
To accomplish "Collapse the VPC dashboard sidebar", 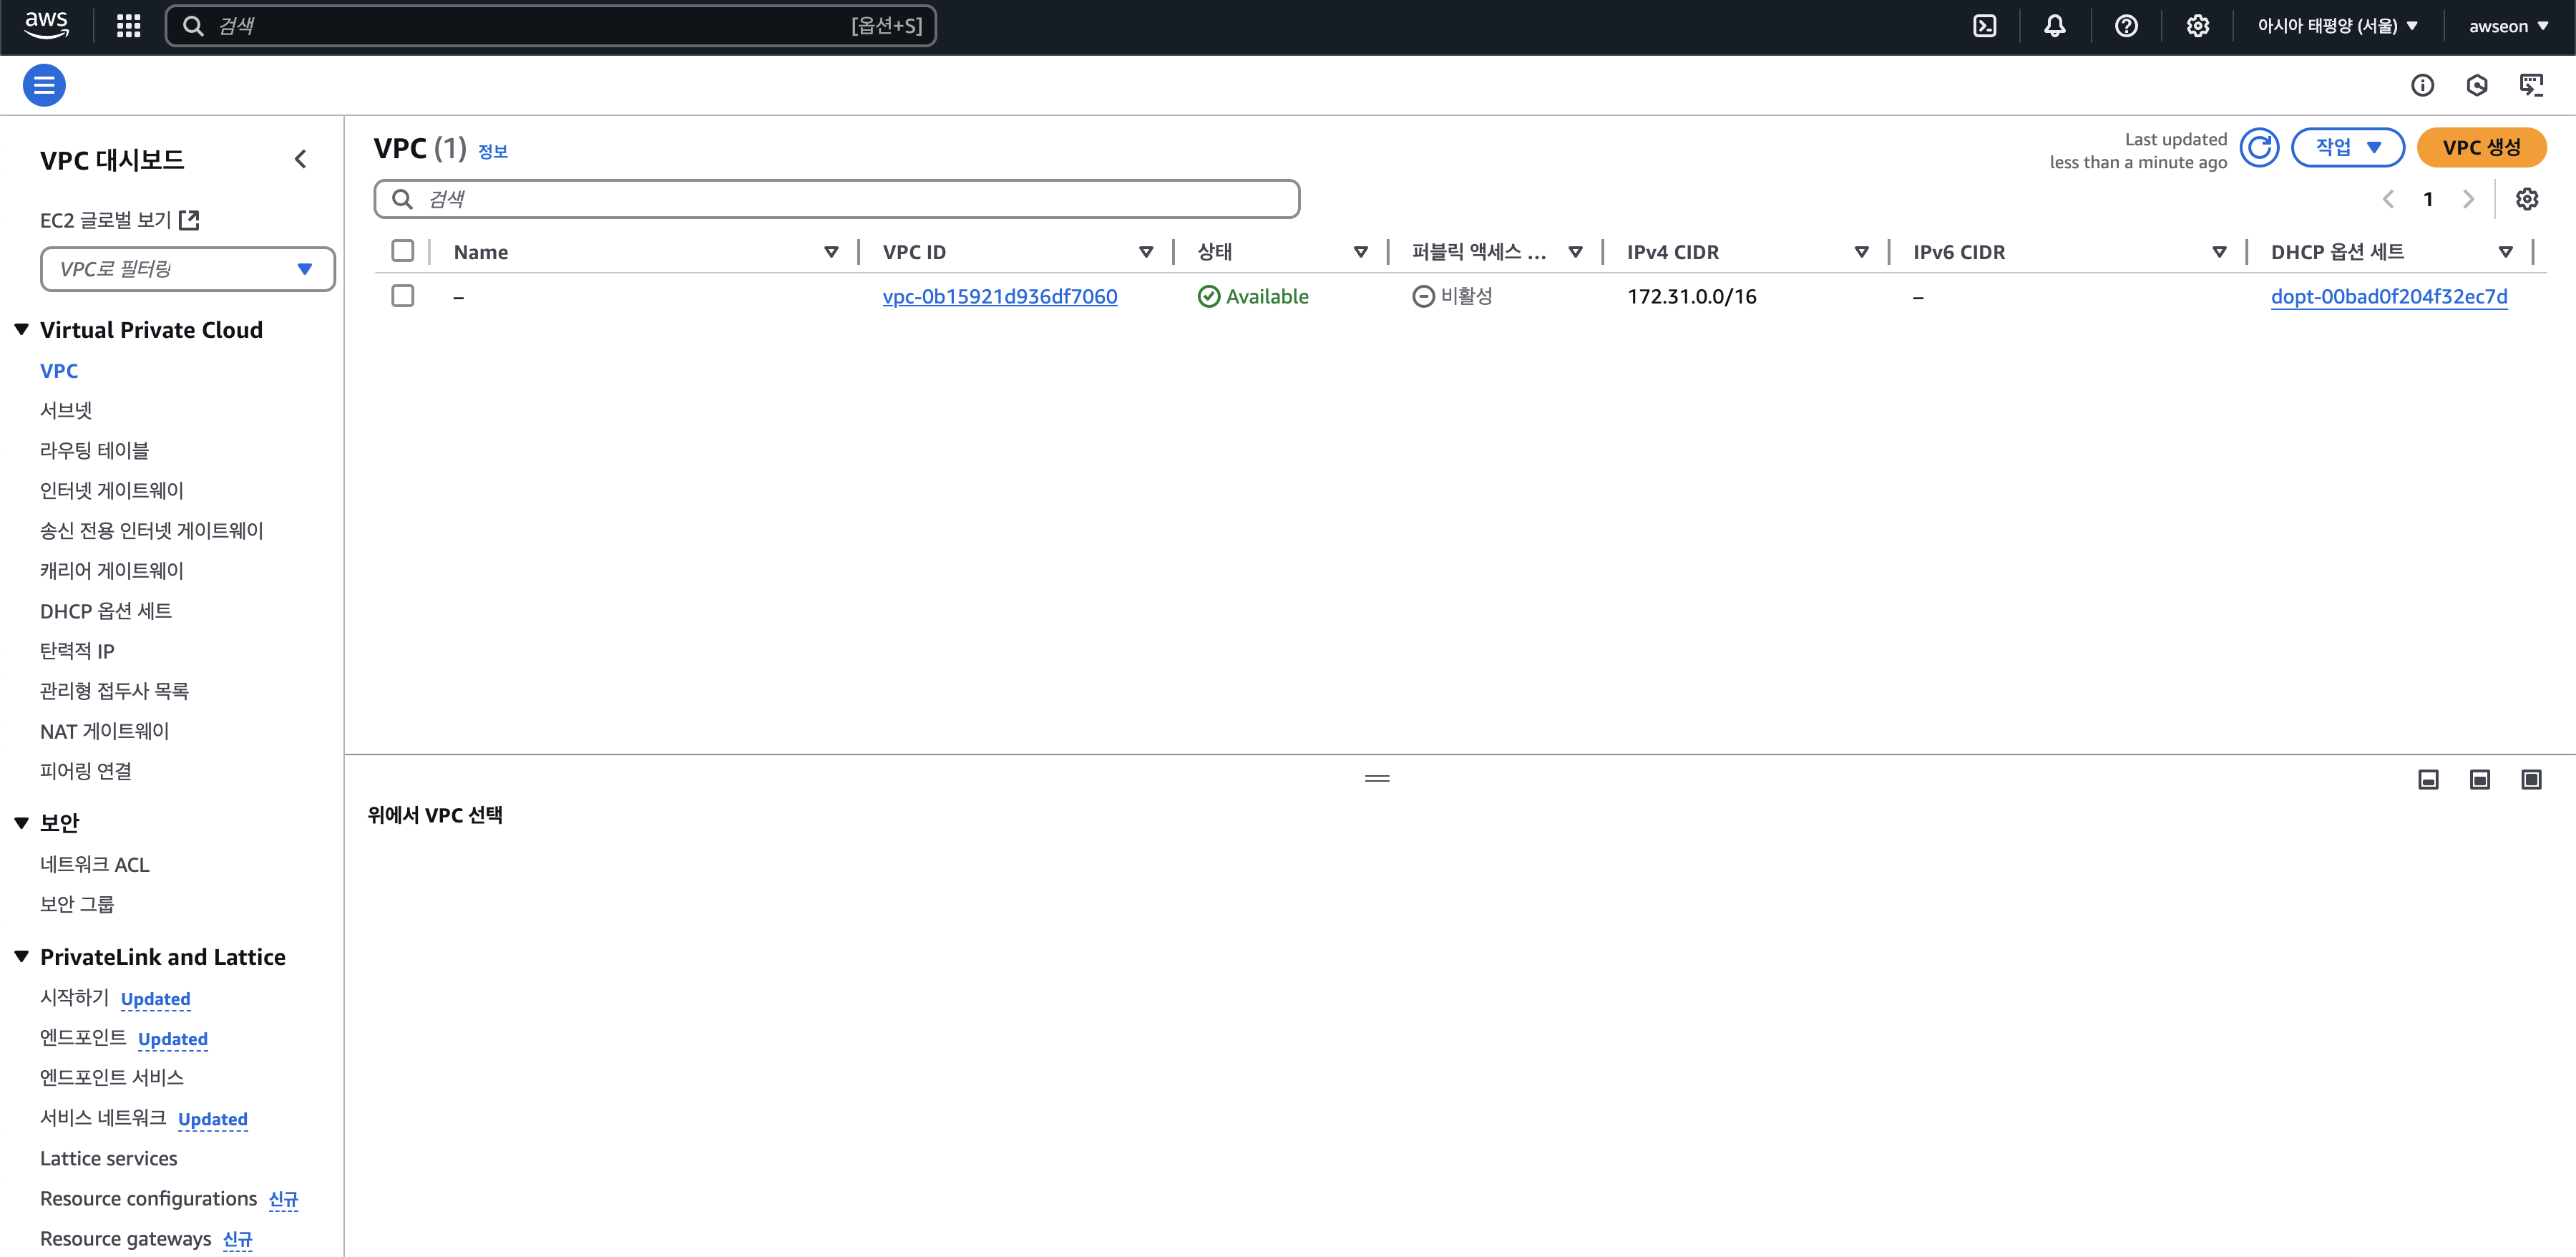I will coord(300,159).
